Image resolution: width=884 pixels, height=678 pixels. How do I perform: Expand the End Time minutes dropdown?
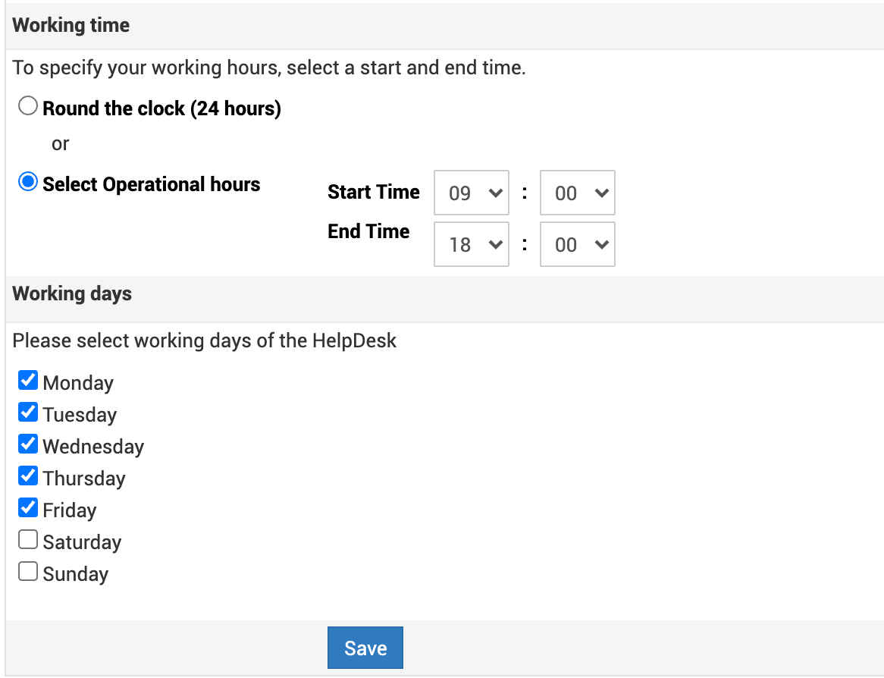tap(577, 245)
